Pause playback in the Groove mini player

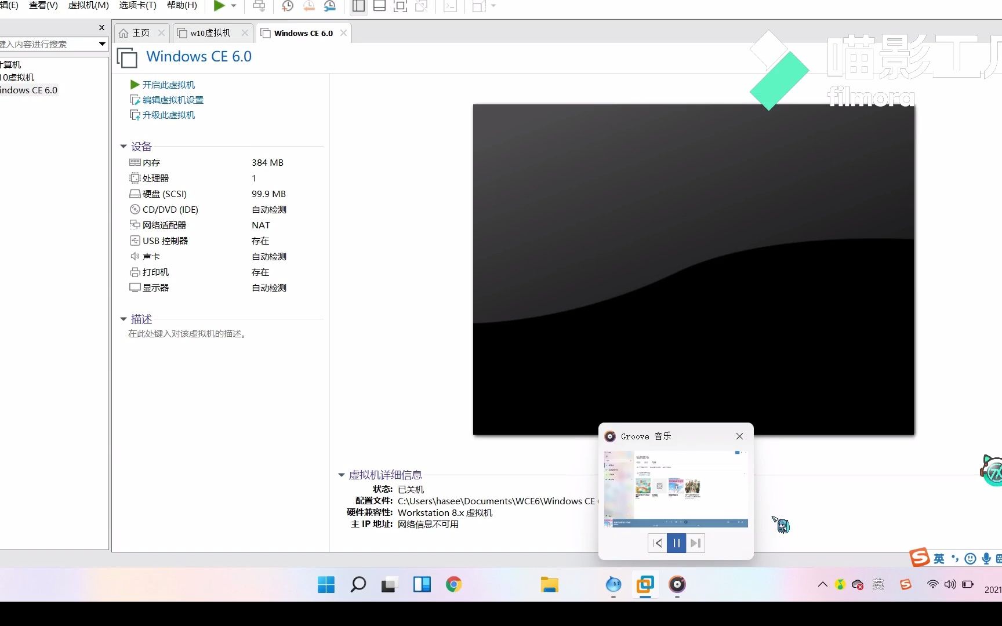tap(676, 543)
